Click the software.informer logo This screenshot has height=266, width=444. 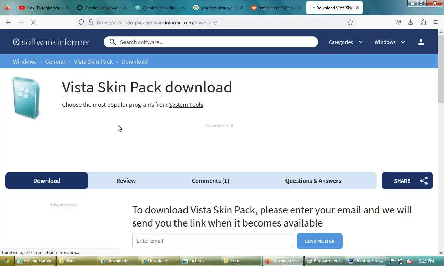click(x=51, y=42)
